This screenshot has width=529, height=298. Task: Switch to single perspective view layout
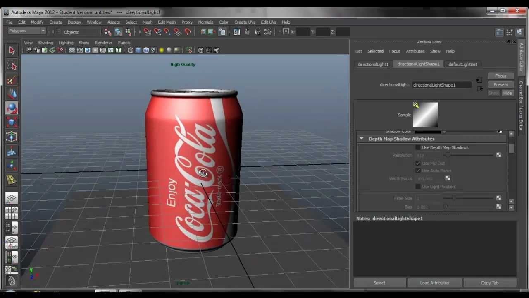[x=12, y=198]
